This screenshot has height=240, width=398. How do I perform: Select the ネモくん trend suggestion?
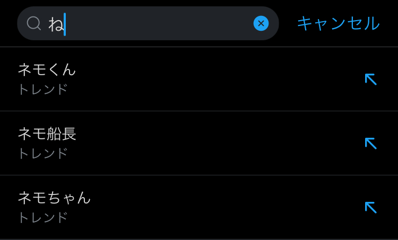coord(47,69)
